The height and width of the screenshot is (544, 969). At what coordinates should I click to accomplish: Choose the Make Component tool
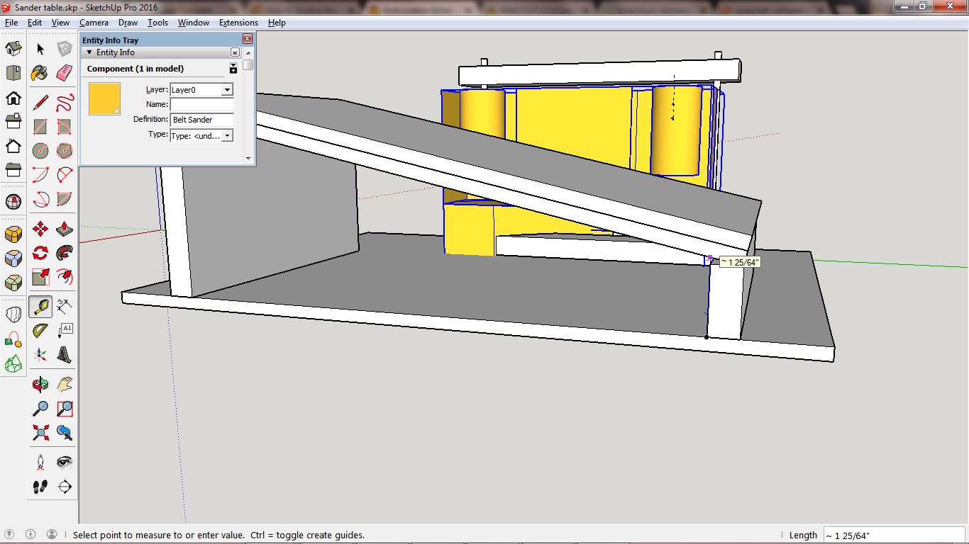coord(64,49)
